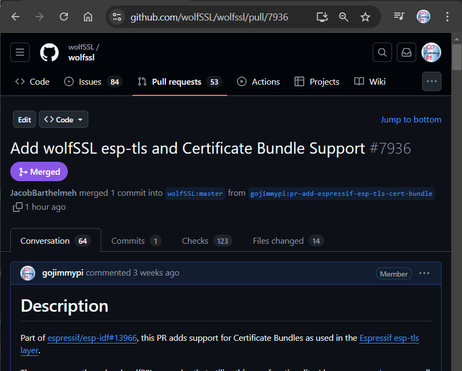Open the Projects tab
This screenshot has height=371, width=462.
point(317,82)
